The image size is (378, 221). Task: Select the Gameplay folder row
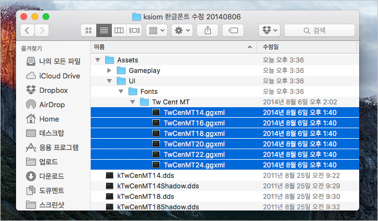225,71
